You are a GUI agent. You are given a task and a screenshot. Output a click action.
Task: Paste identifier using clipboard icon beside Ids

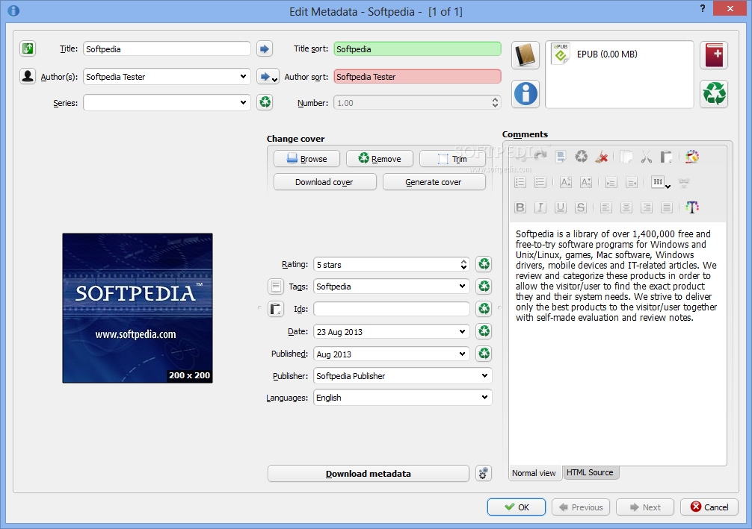coord(276,309)
